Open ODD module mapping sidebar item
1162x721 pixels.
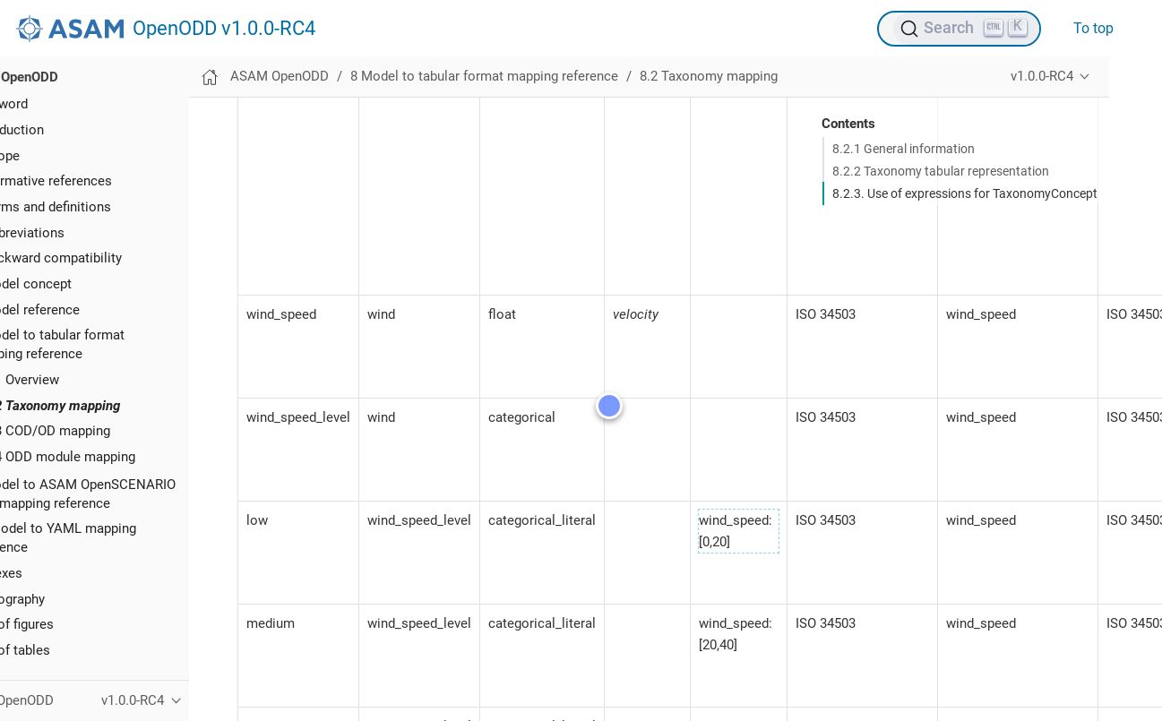(70, 457)
